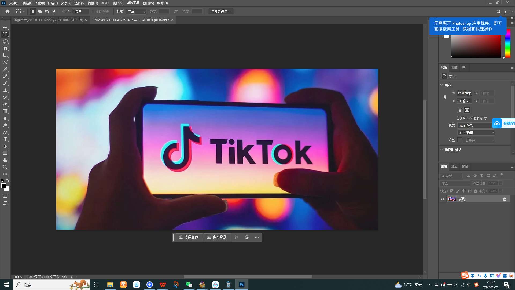Viewport: 515px width, 290px height.
Task: Choose New Selection mode button
Action: 33,12
